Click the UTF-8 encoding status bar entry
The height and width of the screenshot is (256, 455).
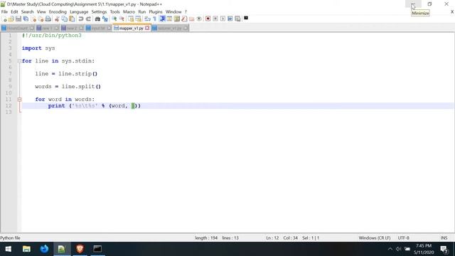(403, 238)
